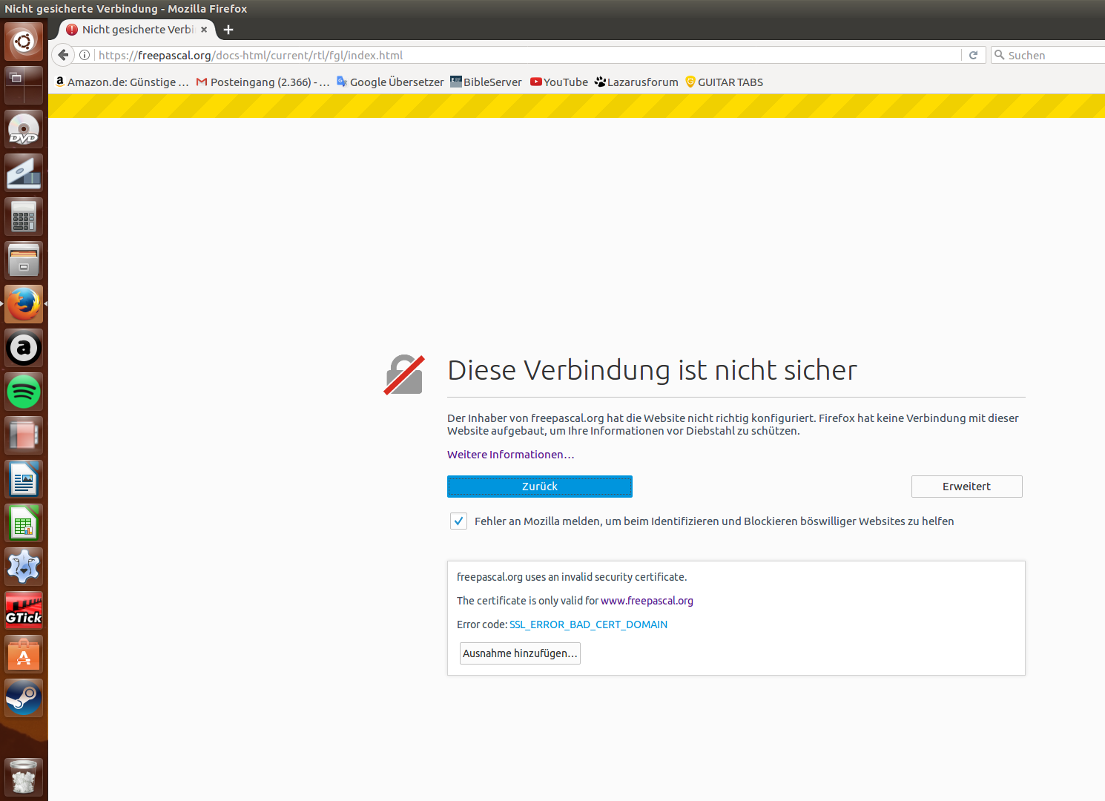Click the reload page icon
Viewport: 1105px width, 801px height.
(973, 55)
